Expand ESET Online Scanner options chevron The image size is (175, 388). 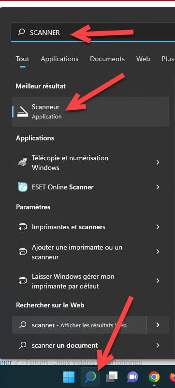click(x=158, y=187)
